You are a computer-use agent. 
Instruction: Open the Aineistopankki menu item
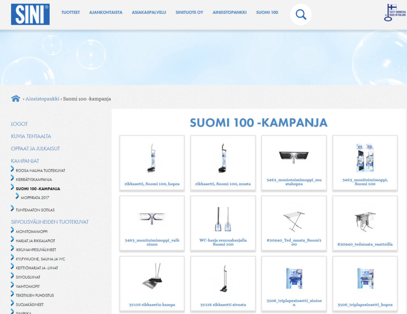click(229, 12)
